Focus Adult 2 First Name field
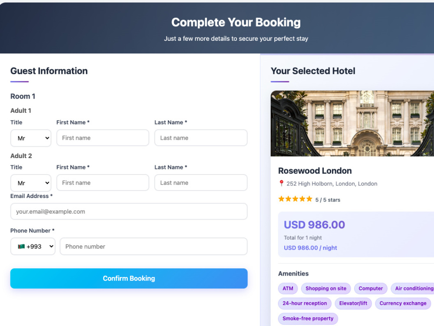This screenshot has width=434, height=326. click(x=103, y=183)
